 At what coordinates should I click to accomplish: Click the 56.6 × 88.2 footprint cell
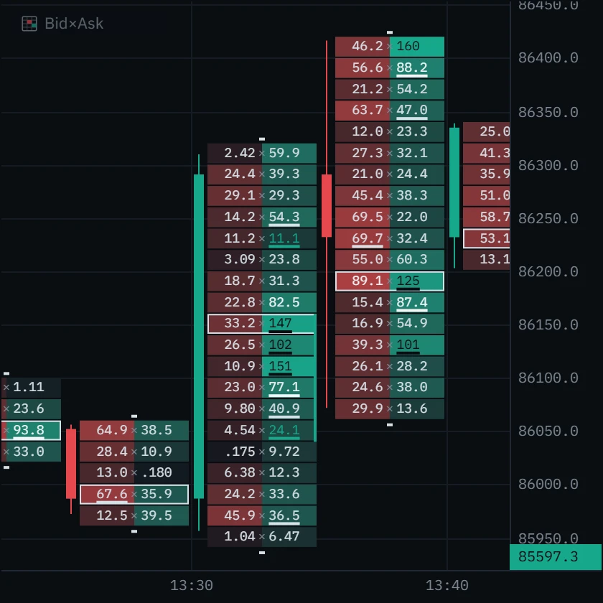[390, 67]
